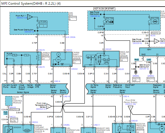Open PHOTO 23 for lambda sensor
Screen dimensions: 165x133
[x=46, y=58]
